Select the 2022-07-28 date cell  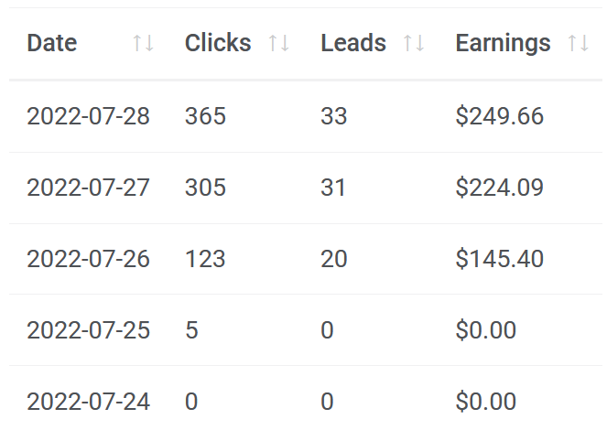[x=88, y=116]
